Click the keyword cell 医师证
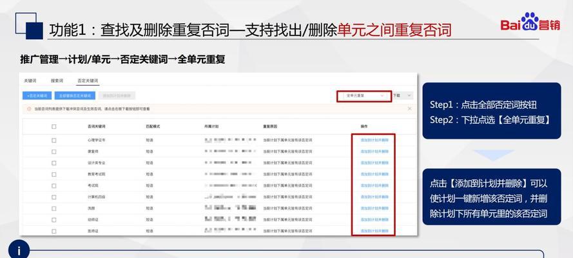Viewport: 573px width, 258px height. (x=93, y=232)
